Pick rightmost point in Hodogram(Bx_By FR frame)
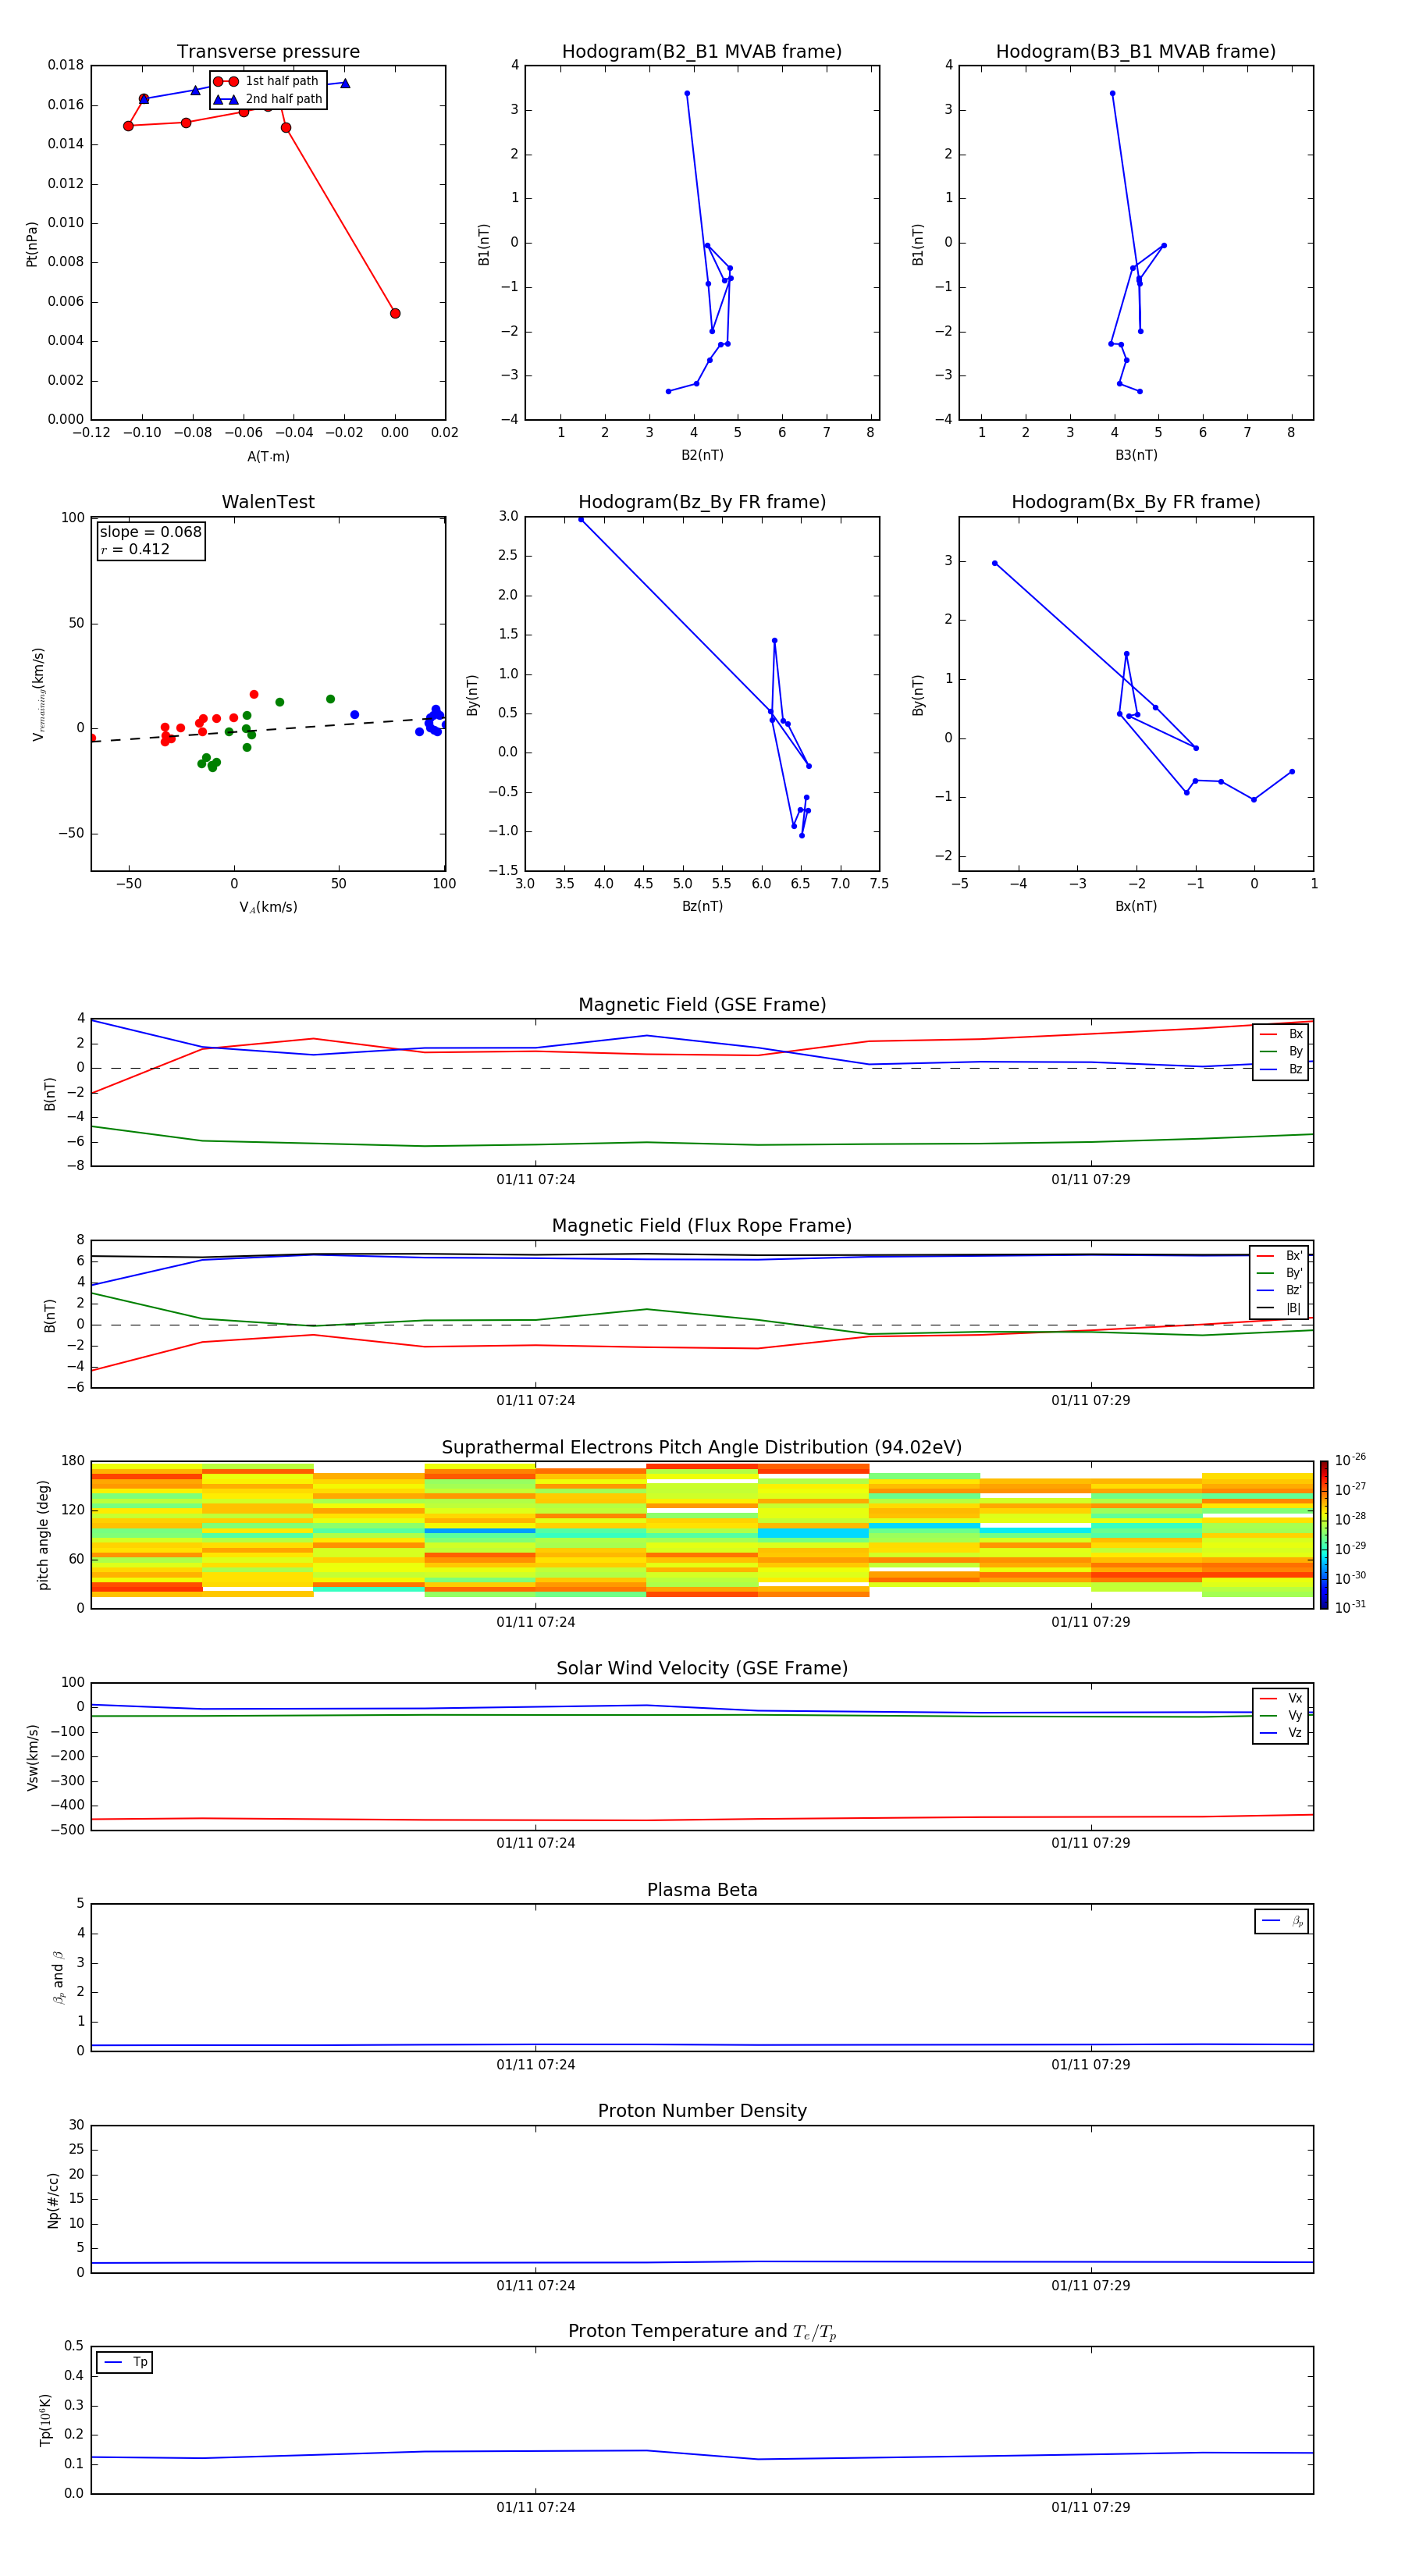Viewport: 1405px width, 2576px height. pyautogui.click(x=1292, y=771)
